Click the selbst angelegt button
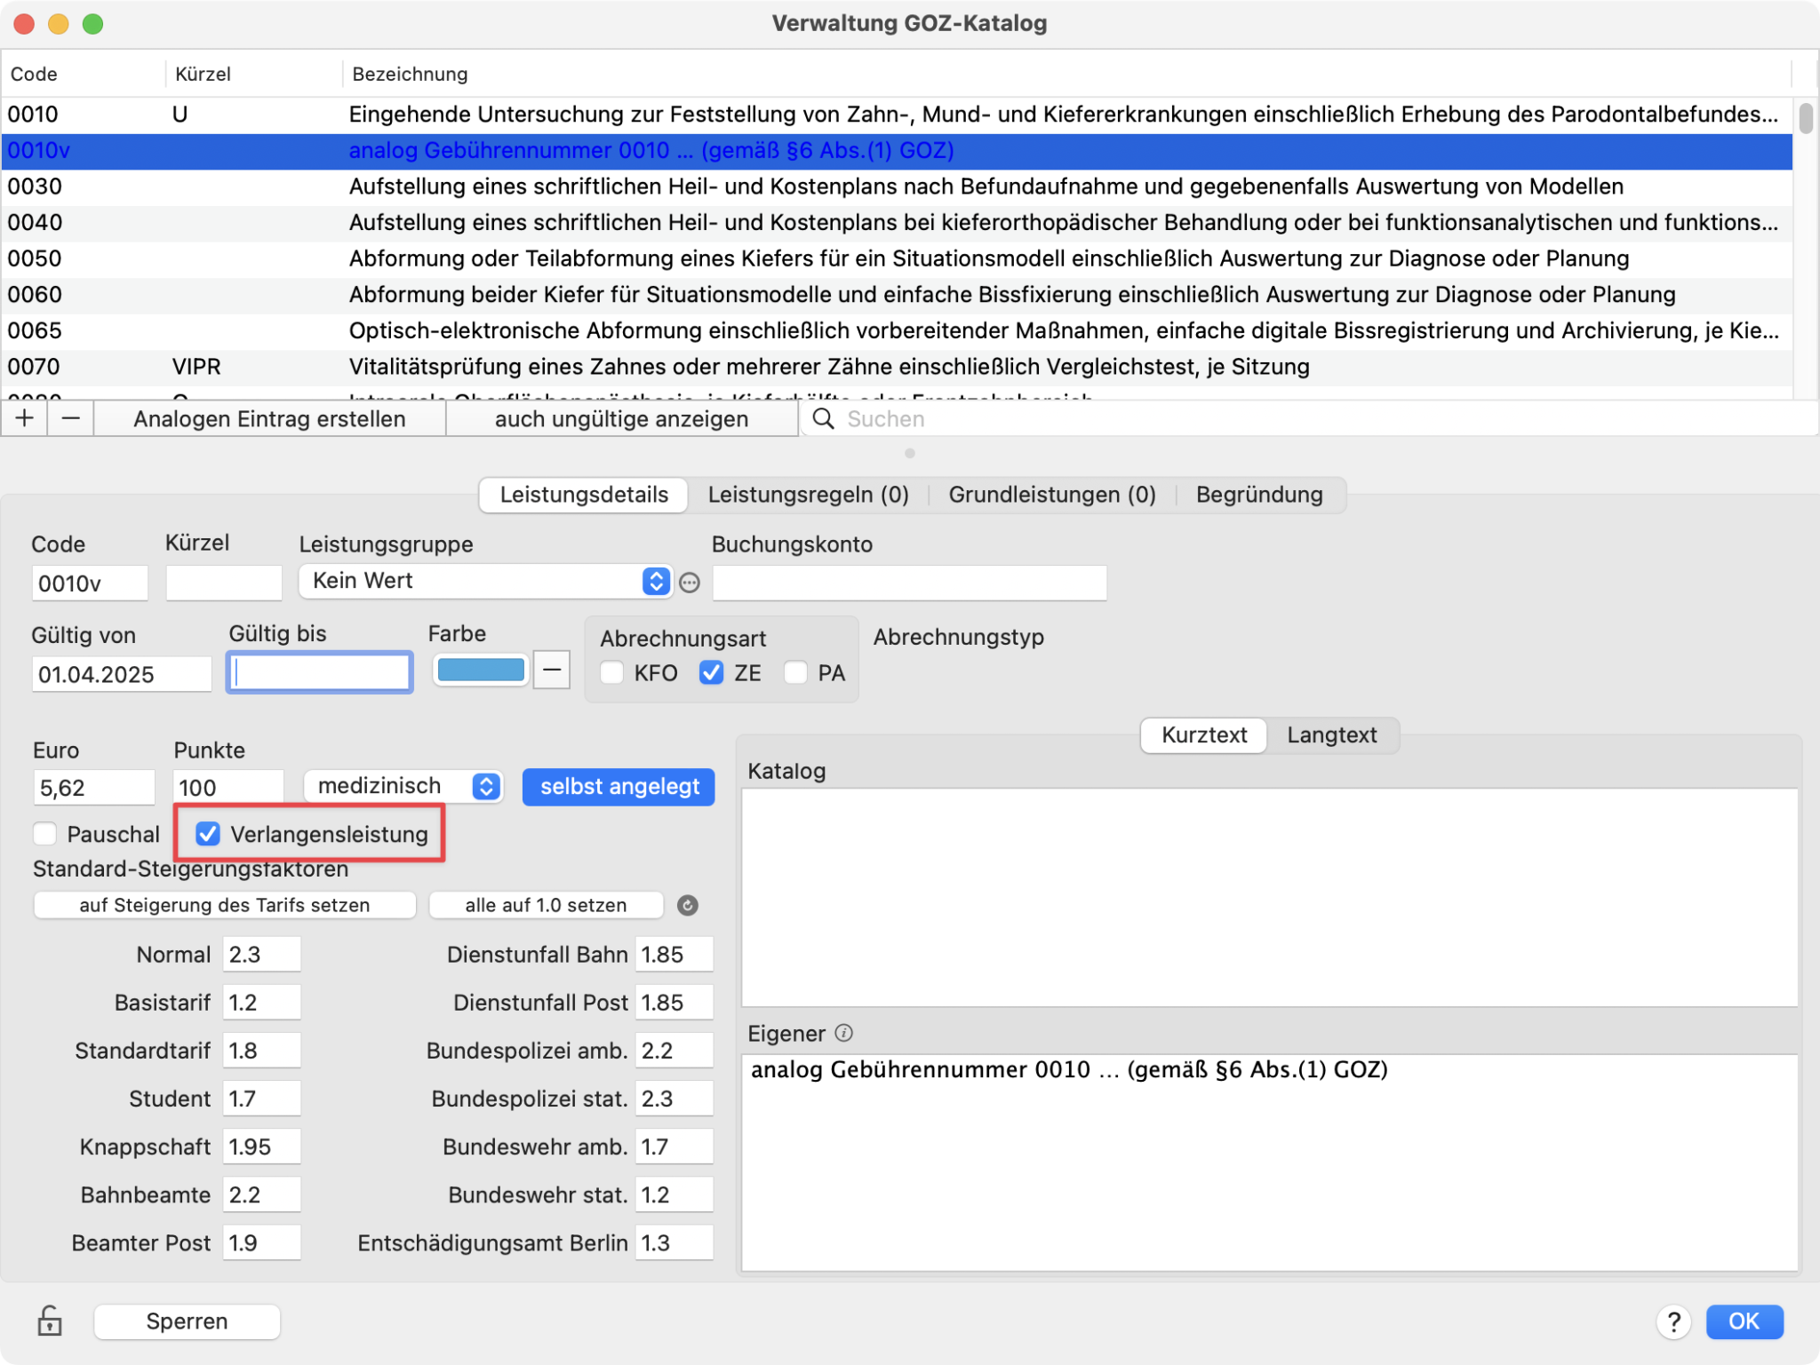 [x=619, y=787]
